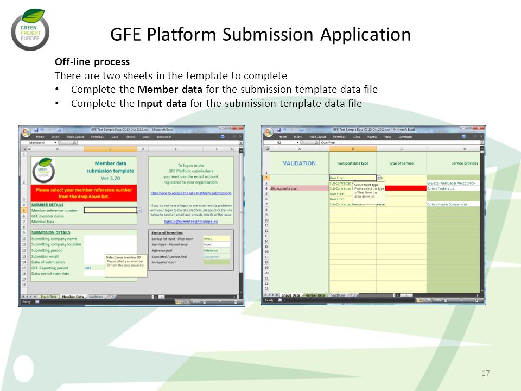Select Normal view button in Input Data window status bar

tap(420, 300)
